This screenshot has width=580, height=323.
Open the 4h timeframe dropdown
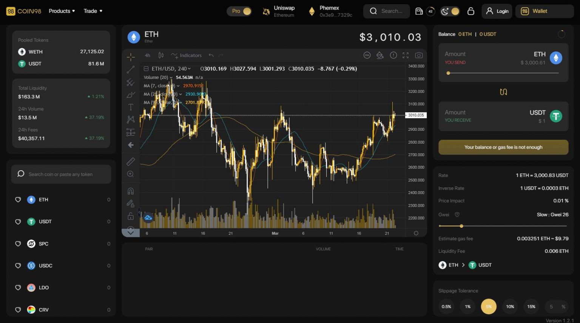point(147,55)
